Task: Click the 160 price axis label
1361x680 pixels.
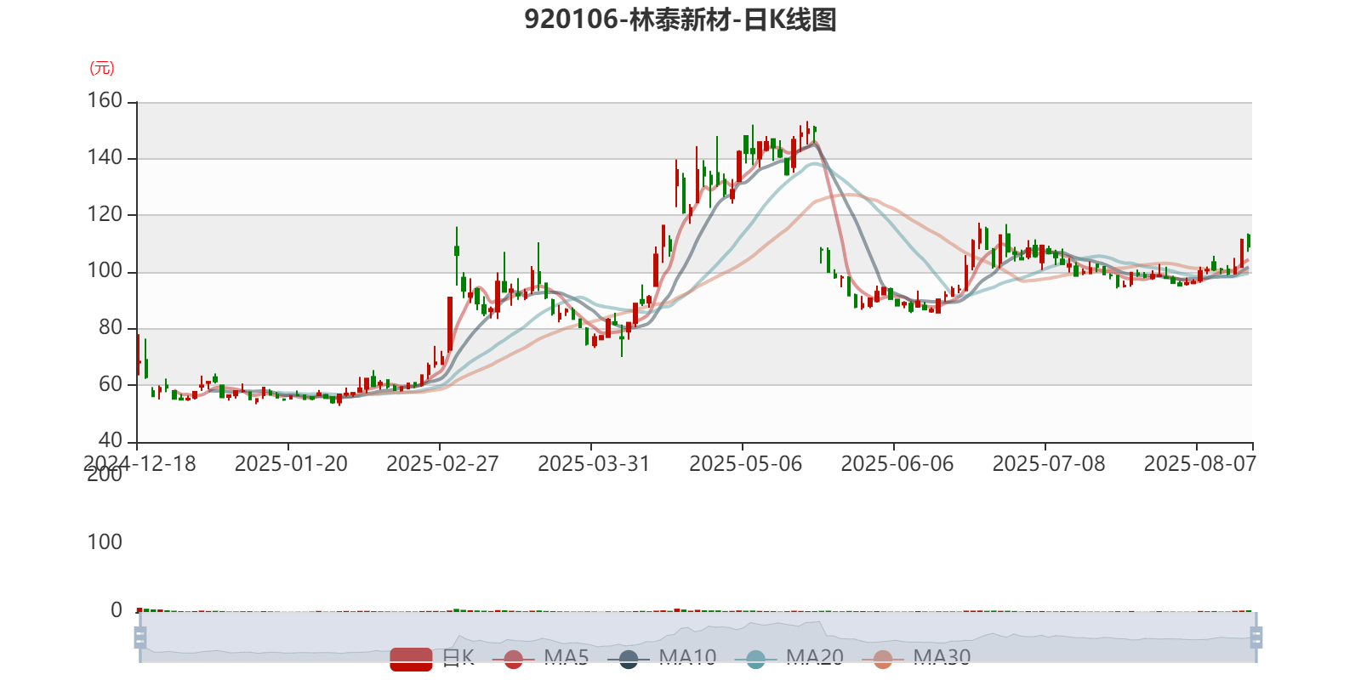Action: pyautogui.click(x=105, y=101)
